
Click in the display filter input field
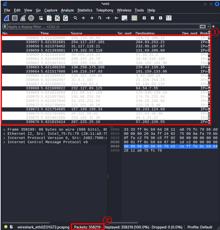(97, 27)
